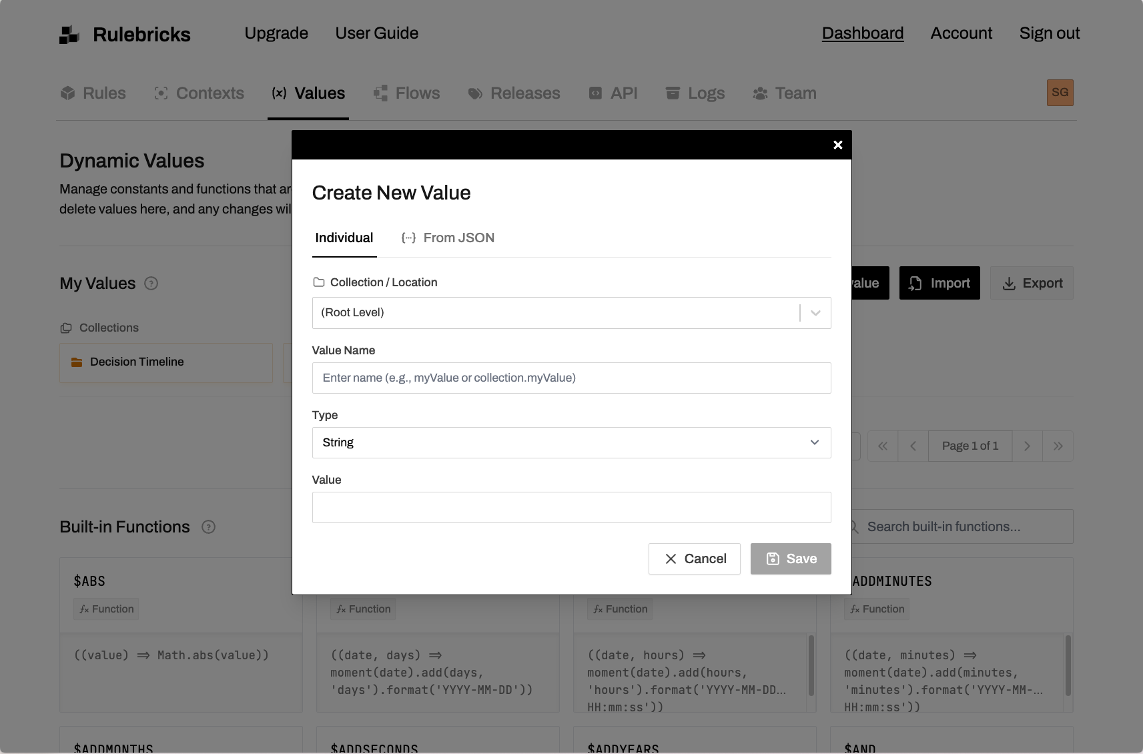
Task: Cancel the Create New Value dialog
Action: click(x=694, y=558)
